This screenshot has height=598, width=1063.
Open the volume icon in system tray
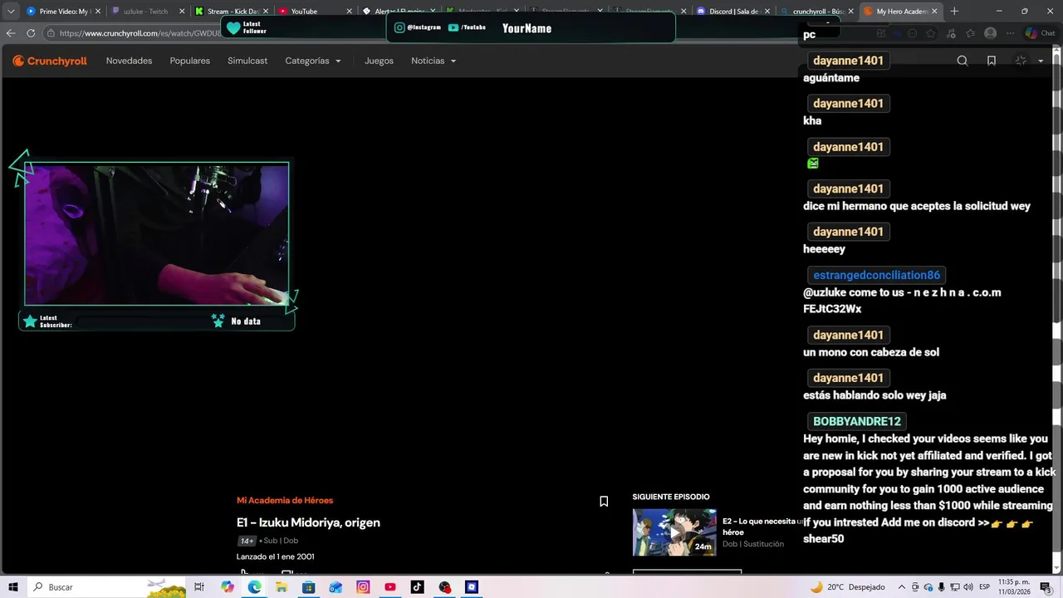(967, 587)
